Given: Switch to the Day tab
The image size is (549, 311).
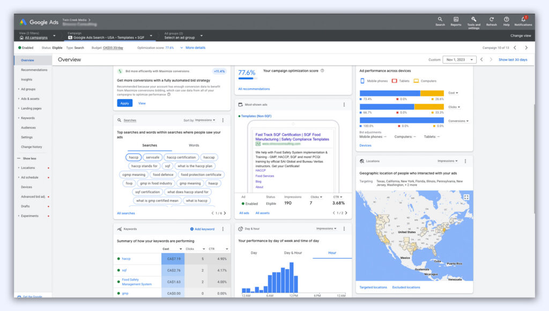Looking at the screenshot, I should (254, 253).
